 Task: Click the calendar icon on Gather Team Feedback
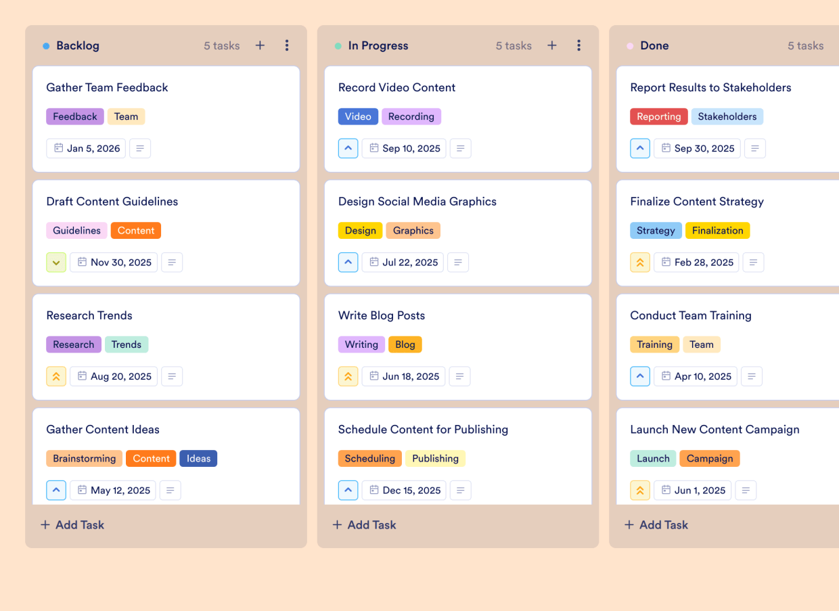coord(60,148)
